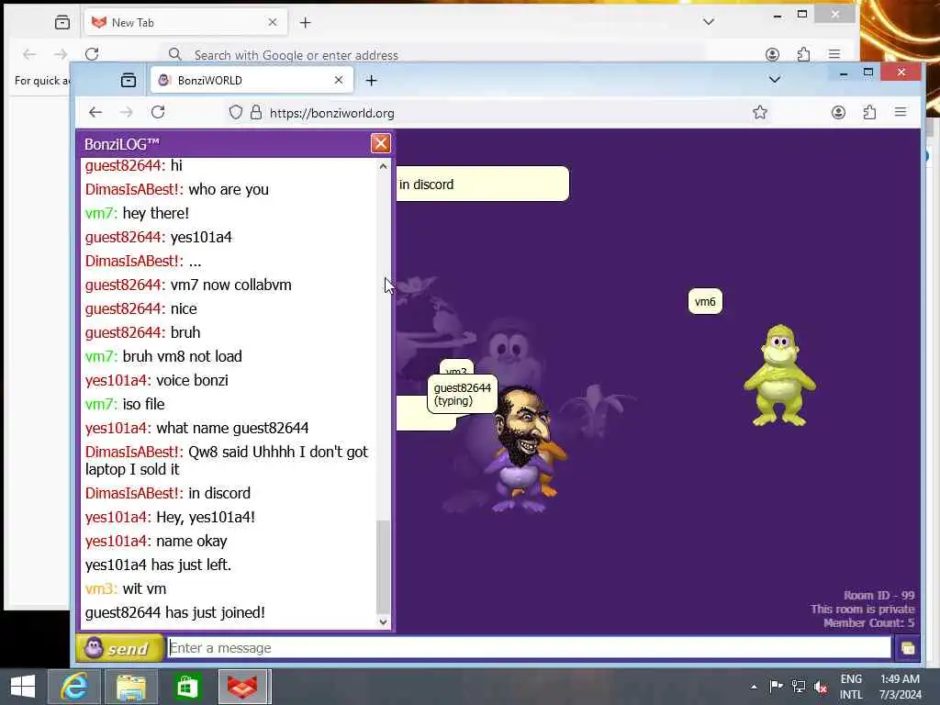Add new tab in background browser window

tap(305, 23)
